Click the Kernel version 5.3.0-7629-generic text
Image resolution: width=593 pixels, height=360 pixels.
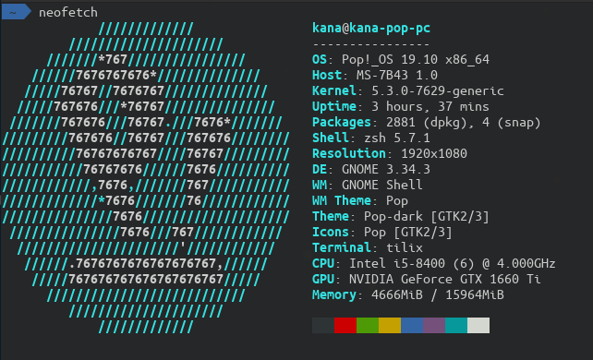[x=438, y=91]
